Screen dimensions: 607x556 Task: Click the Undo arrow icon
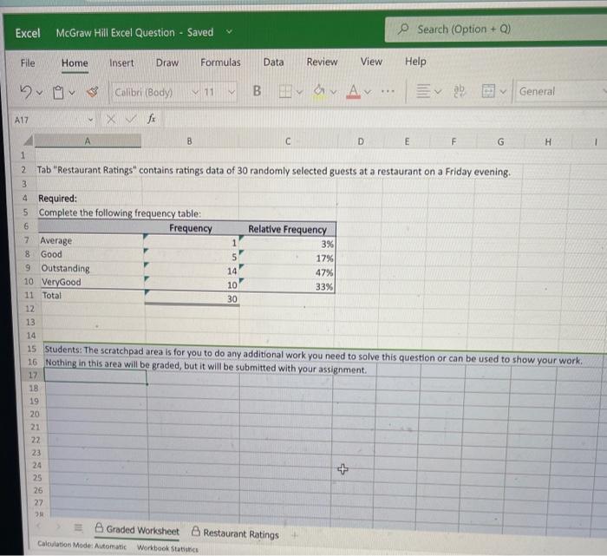[x=25, y=92]
